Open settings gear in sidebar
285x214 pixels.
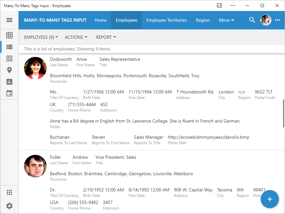coord(9,206)
